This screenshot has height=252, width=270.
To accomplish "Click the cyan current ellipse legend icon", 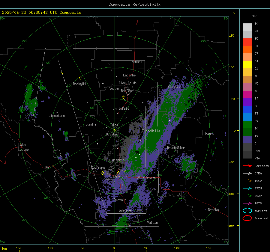I will pos(247,211).
